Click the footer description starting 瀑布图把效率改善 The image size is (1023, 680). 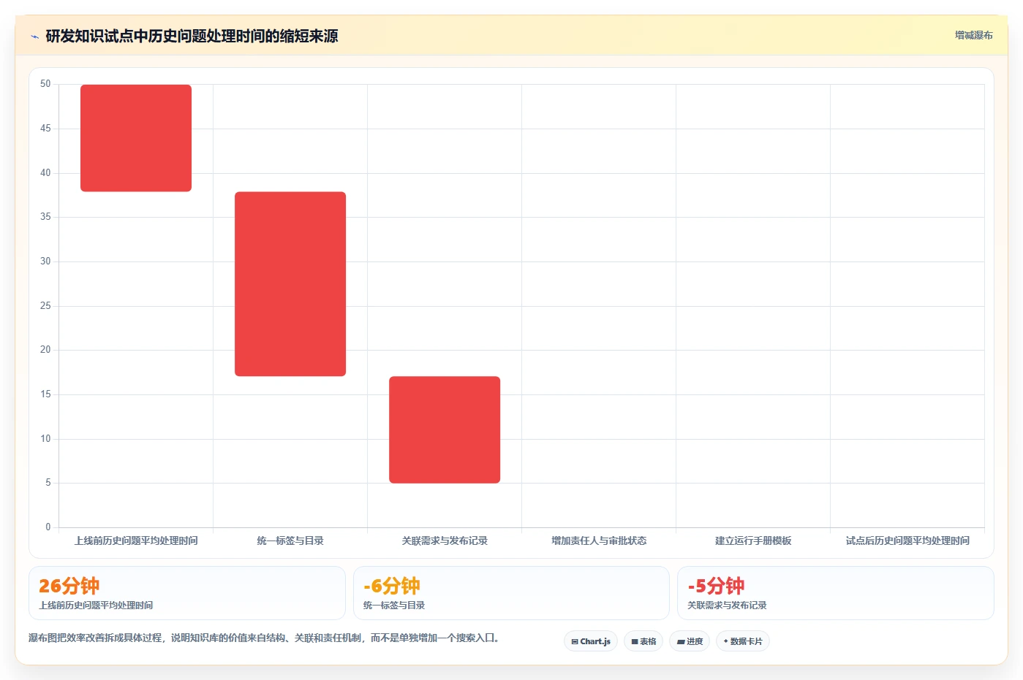(264, 638)
